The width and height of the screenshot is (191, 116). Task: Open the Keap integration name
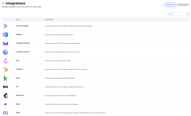pyautogui.click(x=18, y=78)
